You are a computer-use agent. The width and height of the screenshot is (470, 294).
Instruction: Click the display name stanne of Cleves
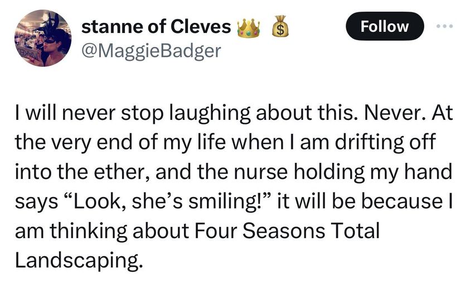pos(156,26)
